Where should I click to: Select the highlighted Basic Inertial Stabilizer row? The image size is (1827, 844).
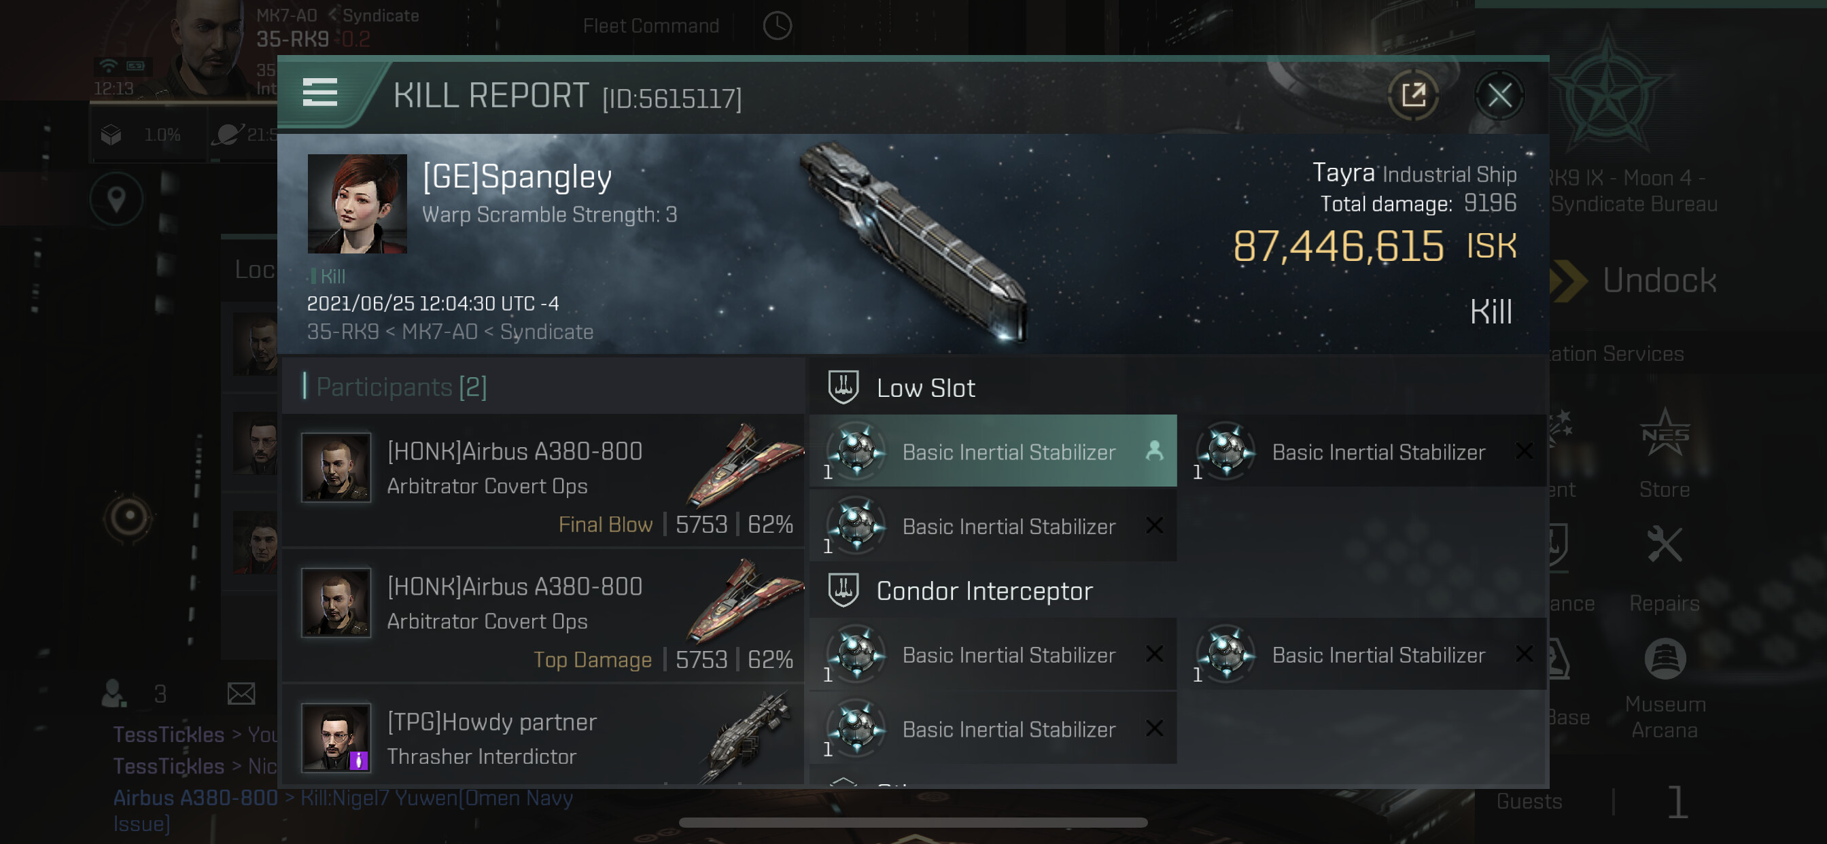[992, 452]
